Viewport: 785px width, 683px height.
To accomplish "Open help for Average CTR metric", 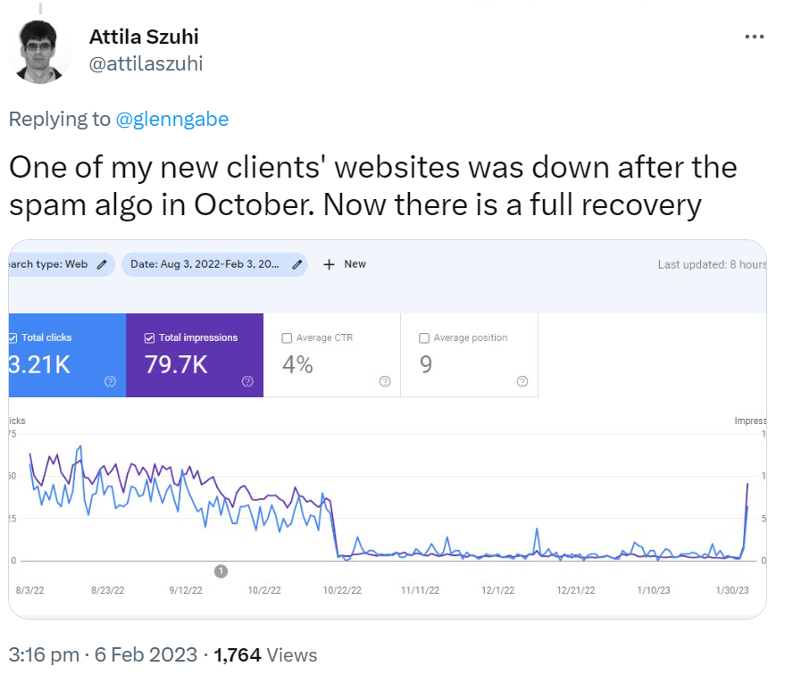I will pyautogui.click(x=384, y=381).
